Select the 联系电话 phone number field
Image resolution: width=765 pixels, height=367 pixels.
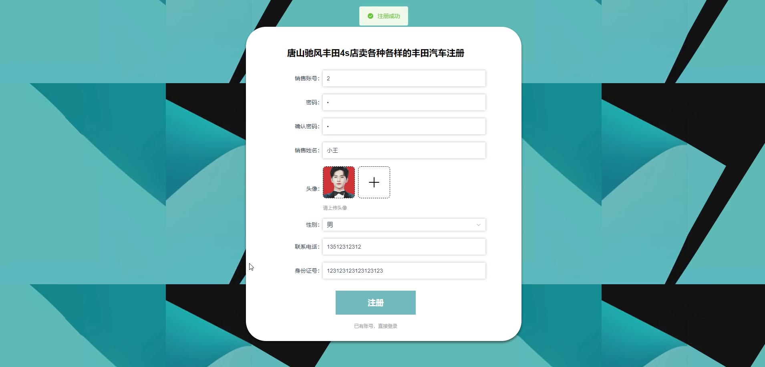(404, 247)
